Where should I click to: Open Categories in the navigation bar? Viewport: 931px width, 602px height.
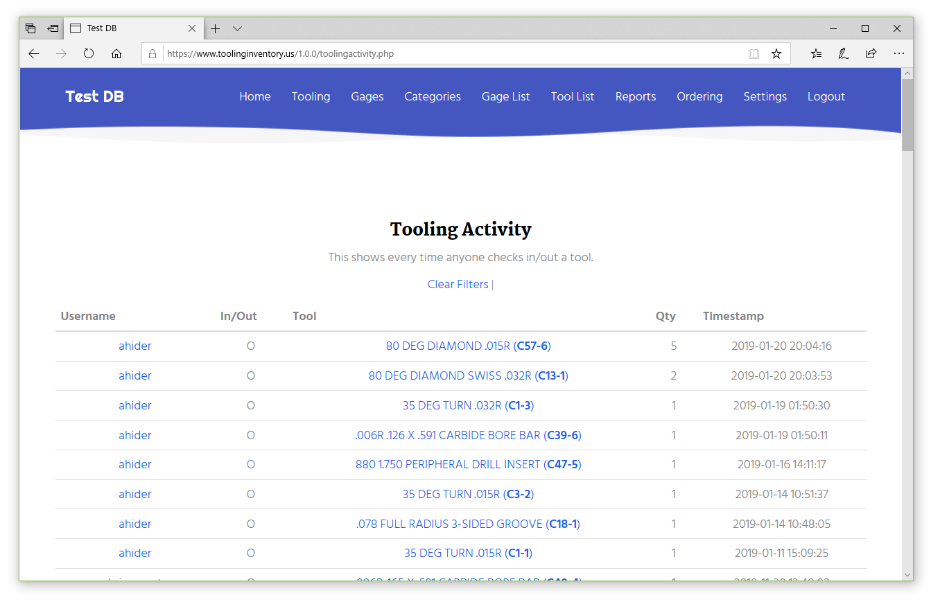(x=433, y=96)
